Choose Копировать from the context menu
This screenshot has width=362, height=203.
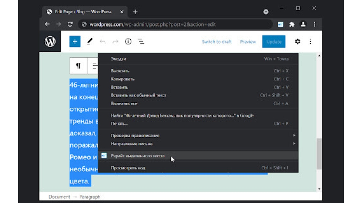click(123, 79)
